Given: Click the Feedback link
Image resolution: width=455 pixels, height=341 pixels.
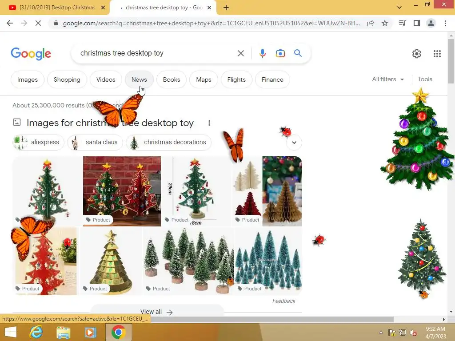Looking at the screenshot, I should tap(284, 301).
